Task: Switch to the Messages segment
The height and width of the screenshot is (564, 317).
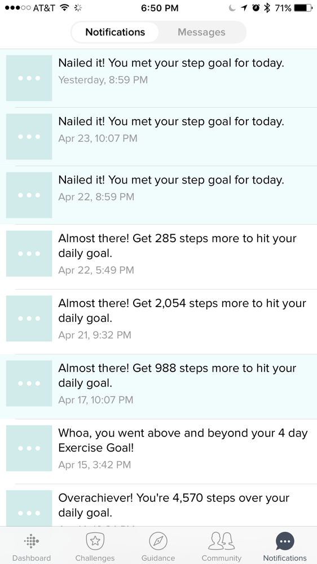Action: tap(201, 32)
